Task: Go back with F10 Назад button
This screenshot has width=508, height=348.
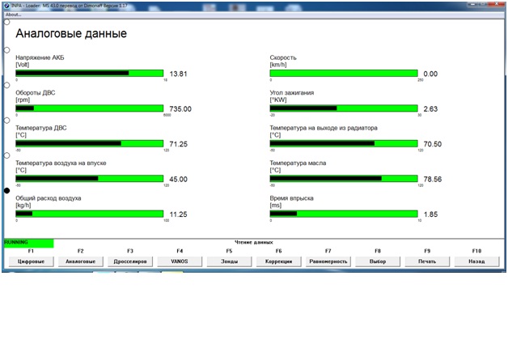Action: tap(477, 261)
